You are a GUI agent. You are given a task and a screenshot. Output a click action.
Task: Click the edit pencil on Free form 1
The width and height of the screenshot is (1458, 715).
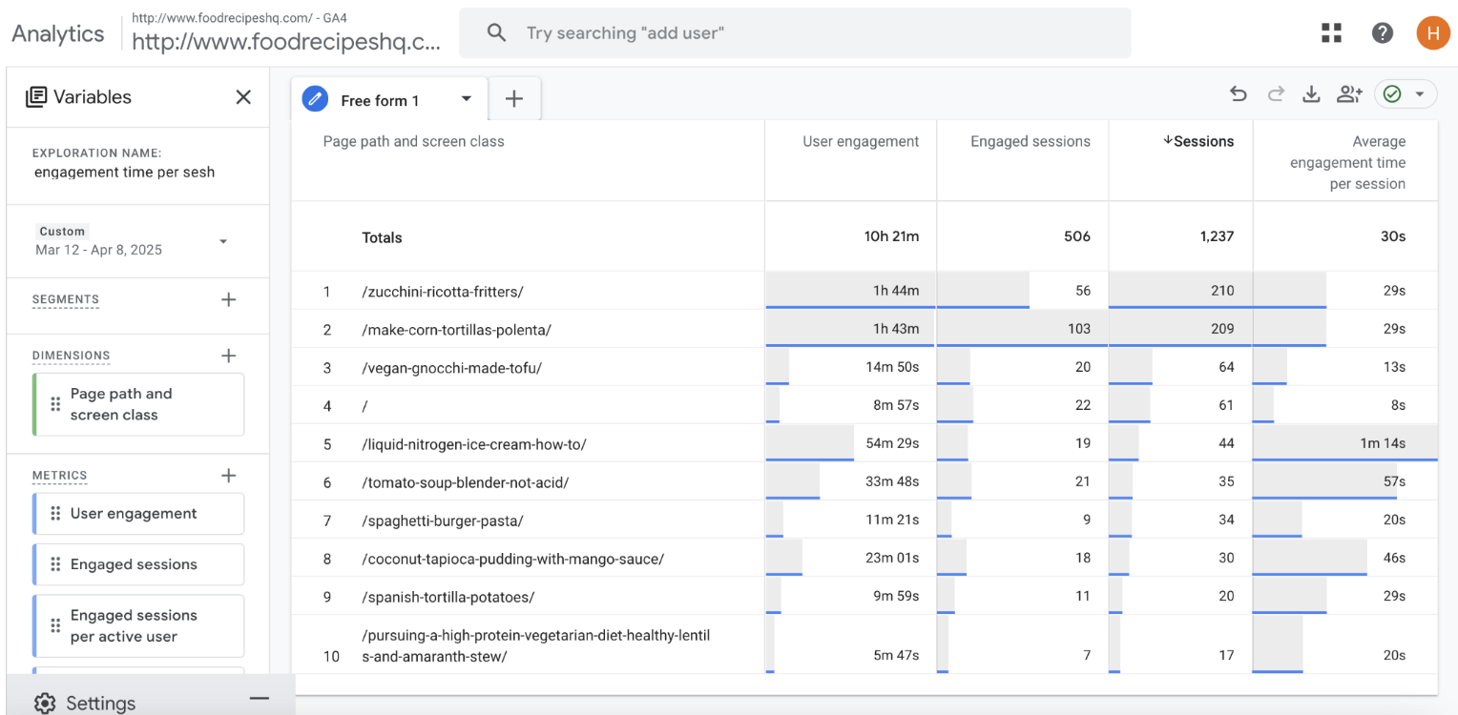click(x=315, y=98)
